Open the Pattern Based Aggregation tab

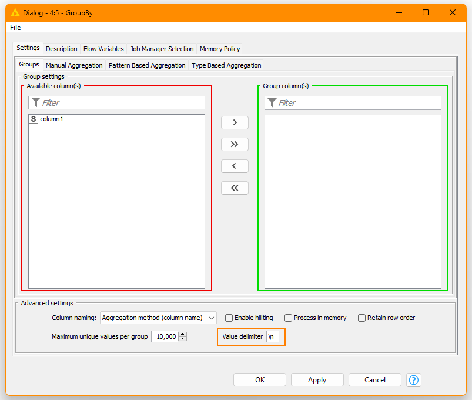click(147, 65)
